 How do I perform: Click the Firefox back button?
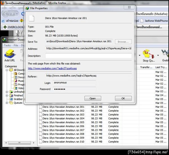coord(6,14)
